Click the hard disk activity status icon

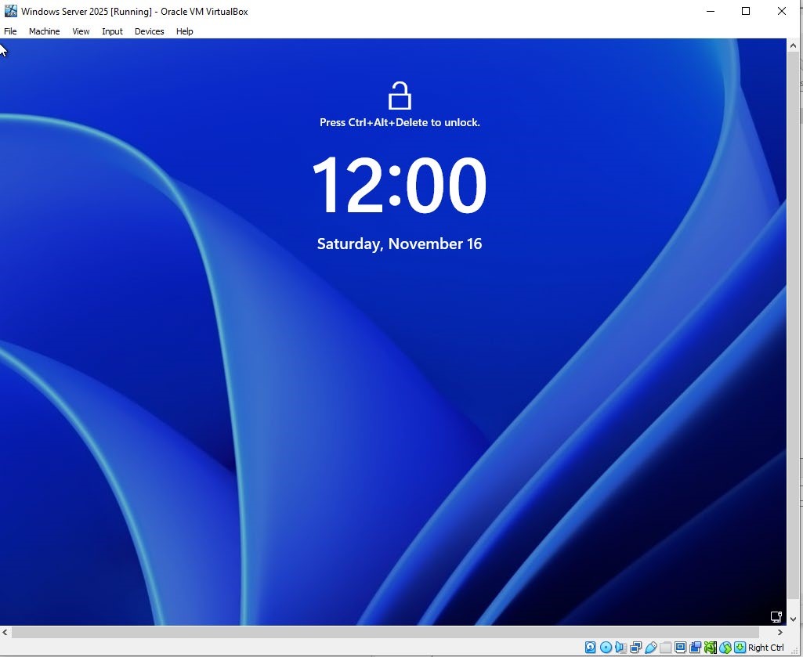point(591,648)
